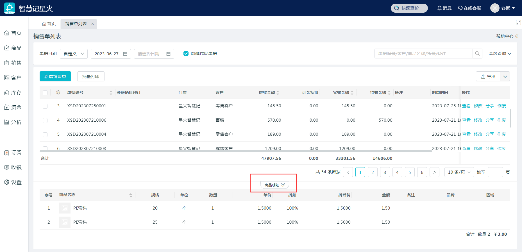Sort by 实收金额 column arrows

click(352, 93)
